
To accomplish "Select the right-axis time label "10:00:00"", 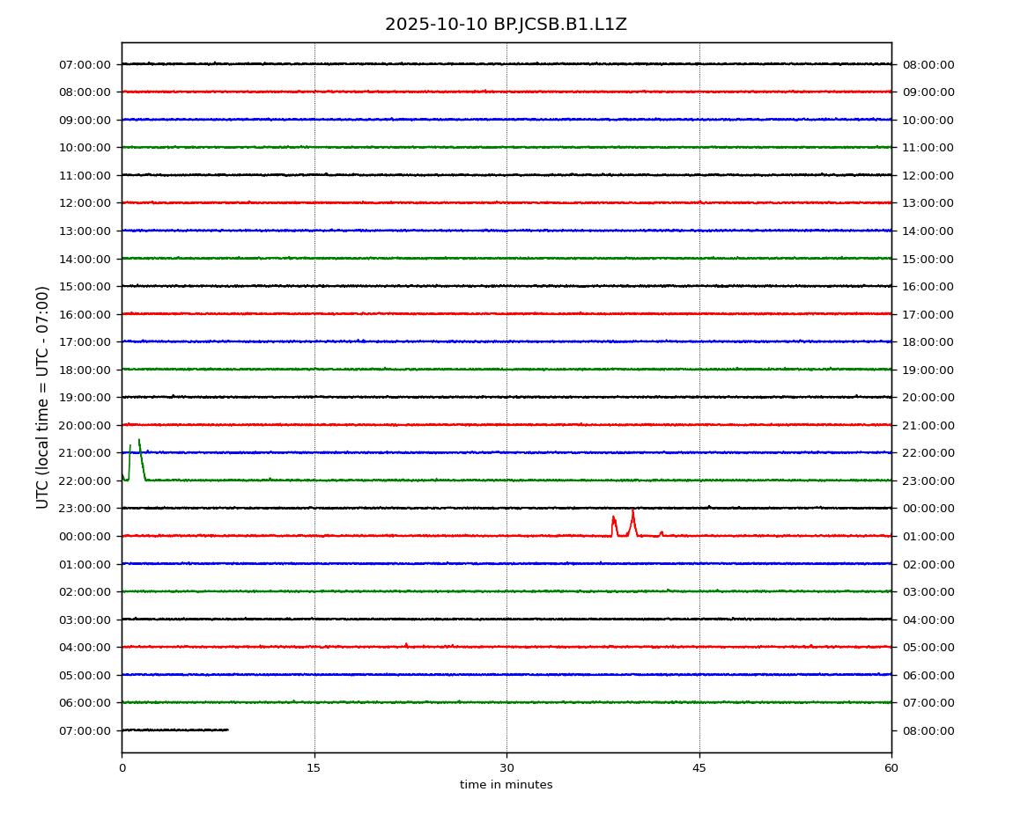I will (928, 120).
